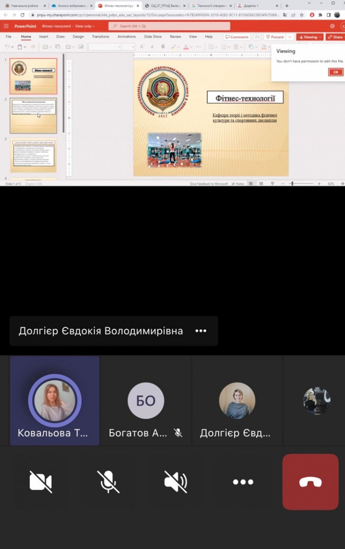
Task: Reload the browser page
Action: (x=22, y=15)
